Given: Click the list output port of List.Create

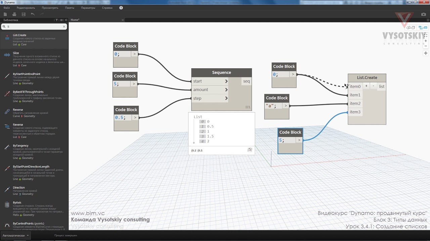Looking at the screenshot, I should [x=382, y=86].
